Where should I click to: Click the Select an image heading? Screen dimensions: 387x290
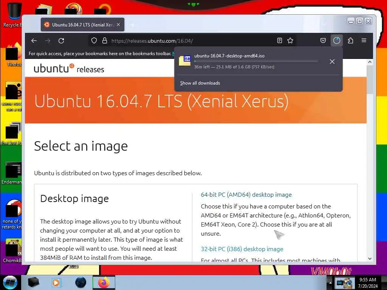click(81, 146)
